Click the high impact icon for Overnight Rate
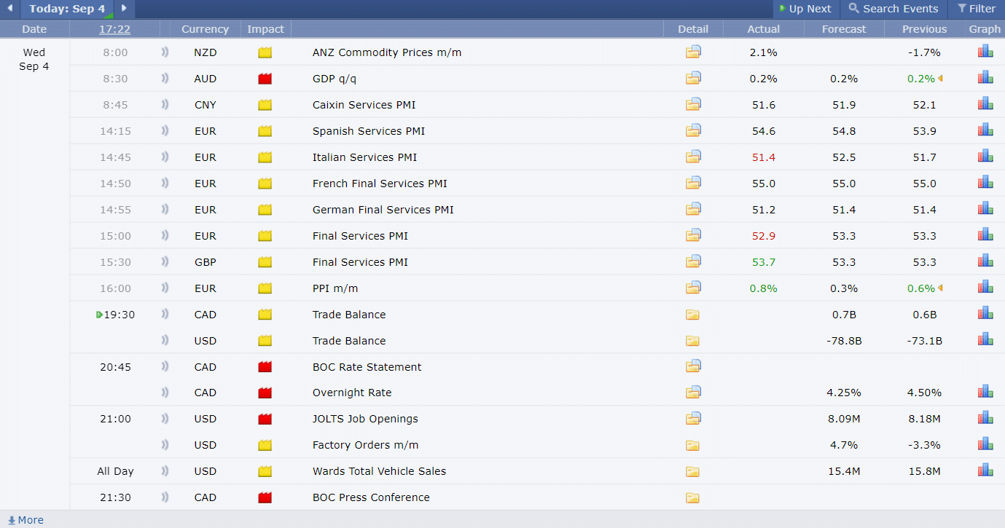 265,393
